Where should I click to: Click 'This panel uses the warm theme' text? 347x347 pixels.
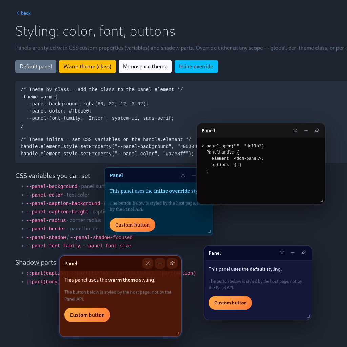coord(110,280)
